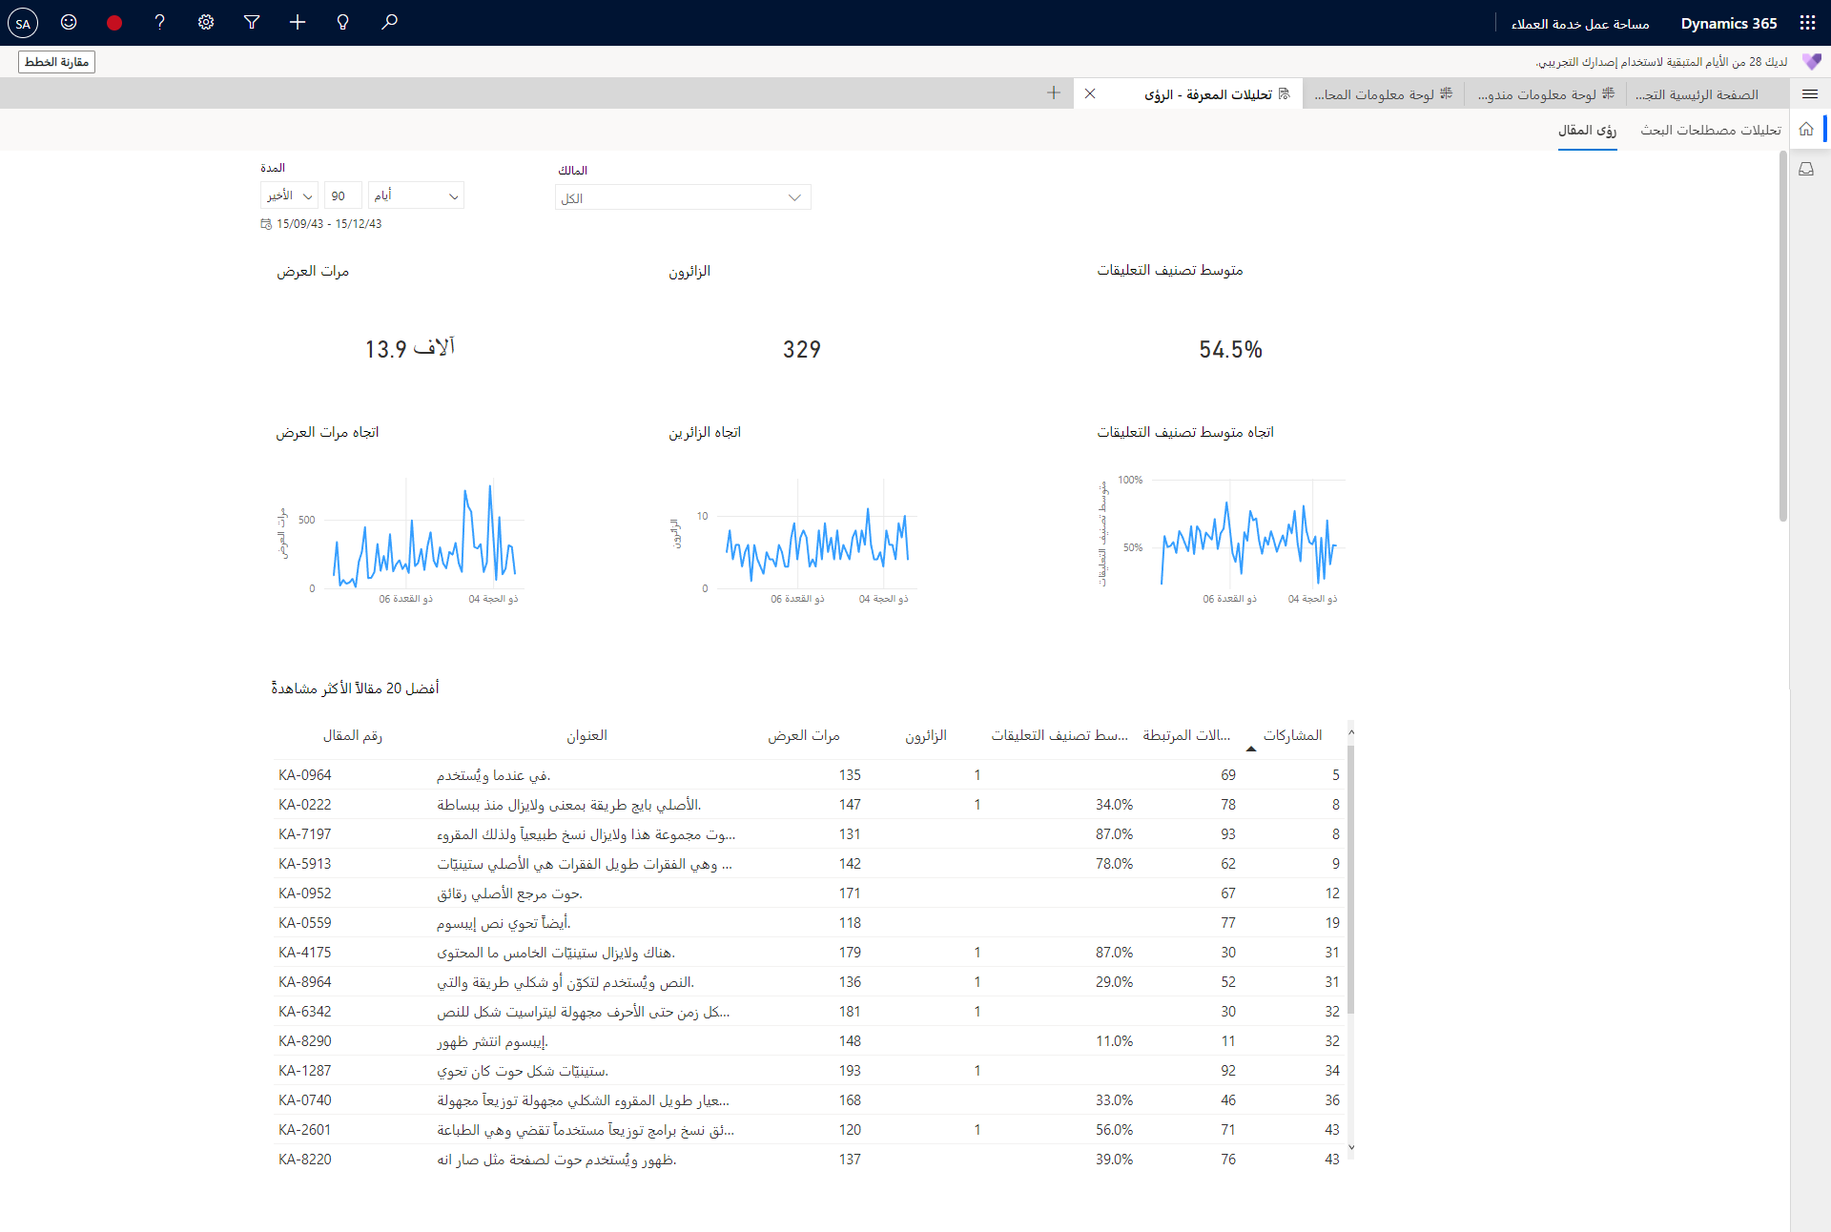
Task: Select article KA-1287 row
Action: point(810,1071)
